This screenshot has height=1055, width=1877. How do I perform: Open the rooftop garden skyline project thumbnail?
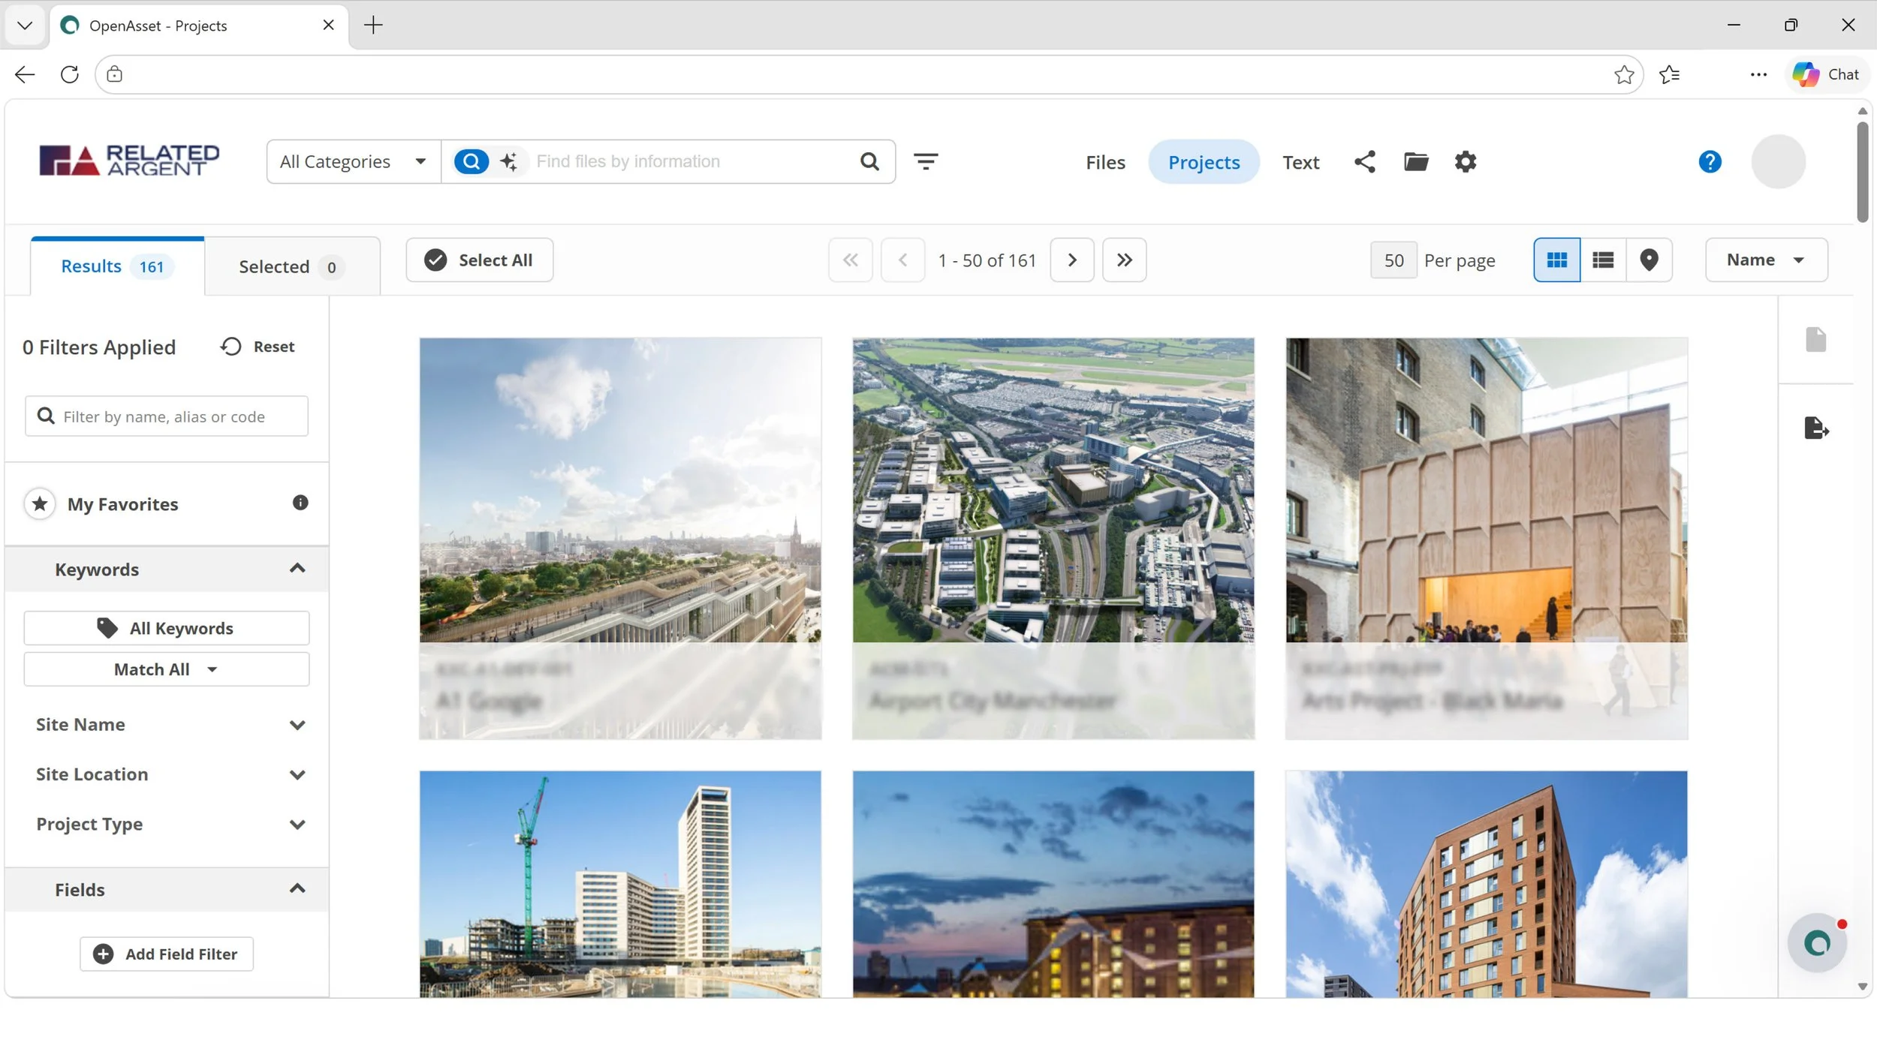[x=620, y=539]
